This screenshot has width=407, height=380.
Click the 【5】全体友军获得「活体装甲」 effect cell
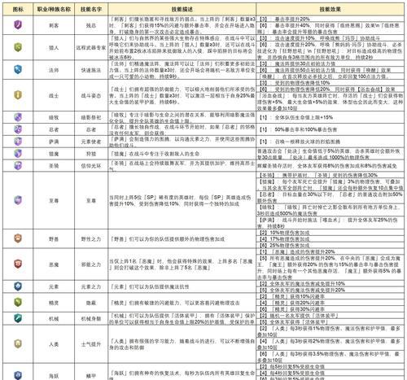coord(330,322)
